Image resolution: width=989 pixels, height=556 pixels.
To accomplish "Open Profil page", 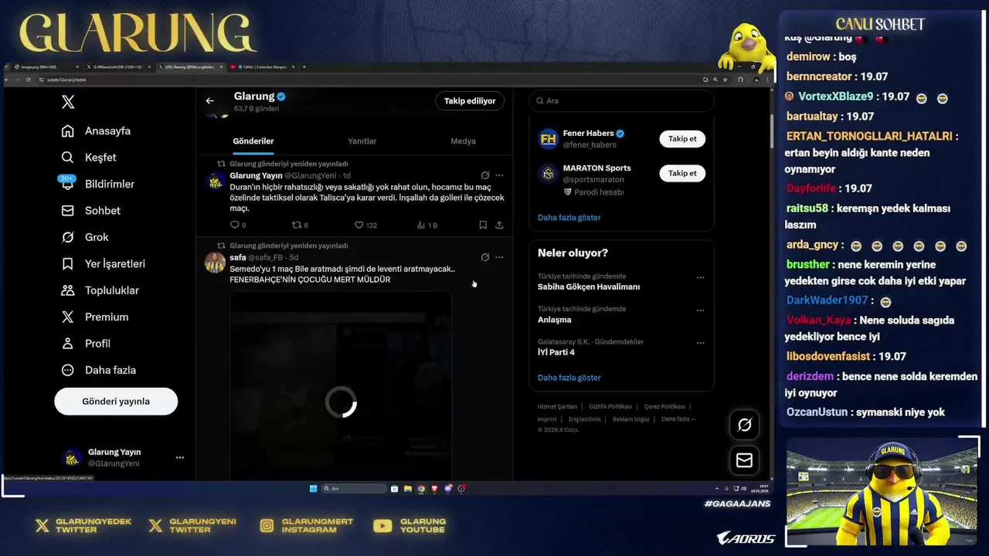I will [x=86, y=344].
